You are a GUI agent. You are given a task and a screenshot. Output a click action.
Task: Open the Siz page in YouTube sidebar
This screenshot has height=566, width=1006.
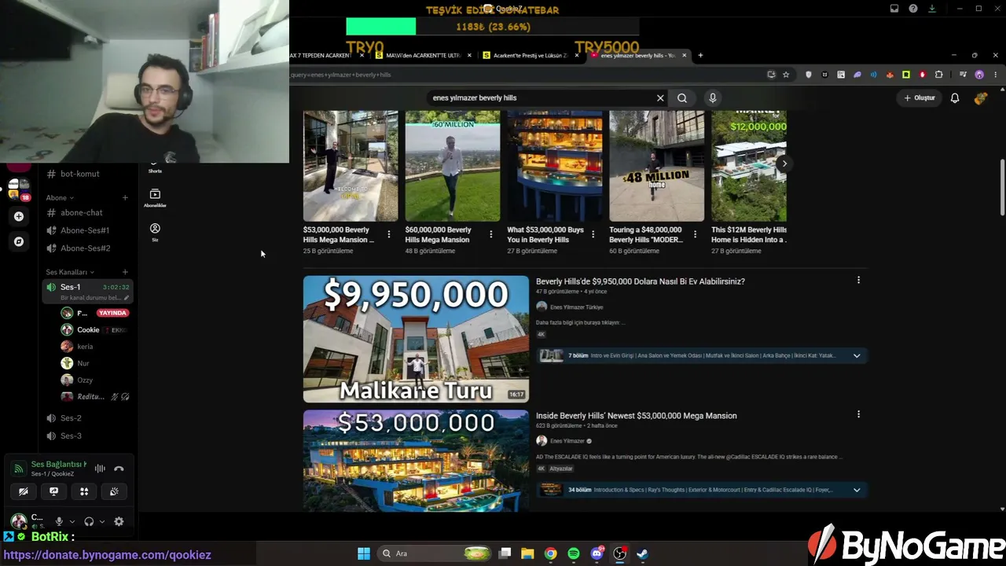click(155, 232)
